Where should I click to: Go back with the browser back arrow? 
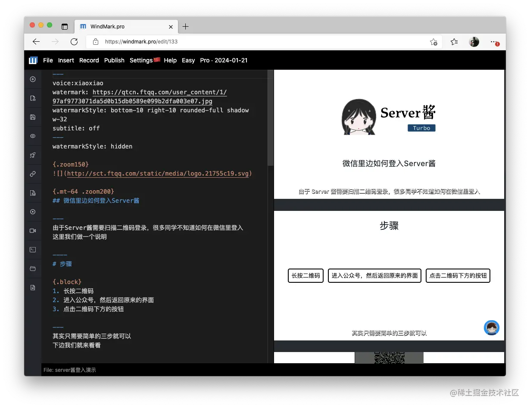36,42
